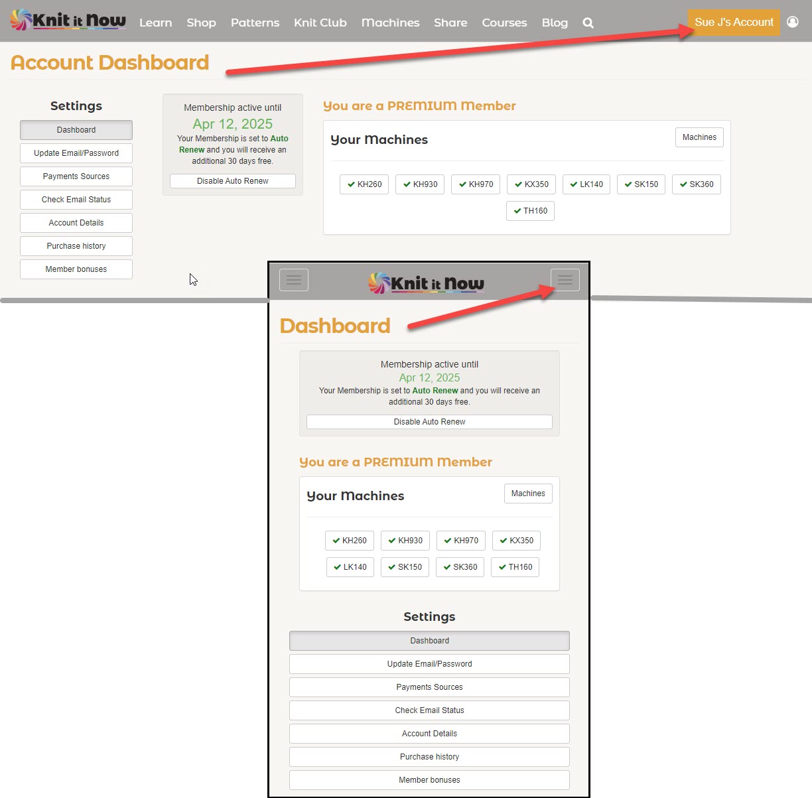The image size is (812, 798).
Task: Select Dashboard in desktop Settings sidebar
Action: [76, 130]
